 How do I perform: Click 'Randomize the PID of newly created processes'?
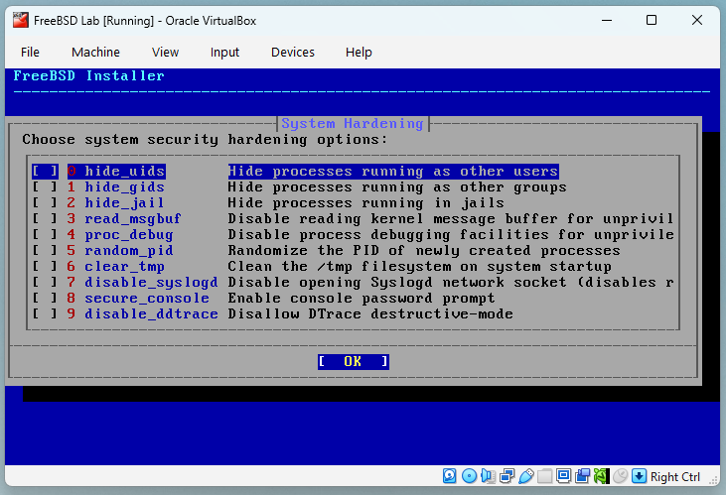(424, 250)
